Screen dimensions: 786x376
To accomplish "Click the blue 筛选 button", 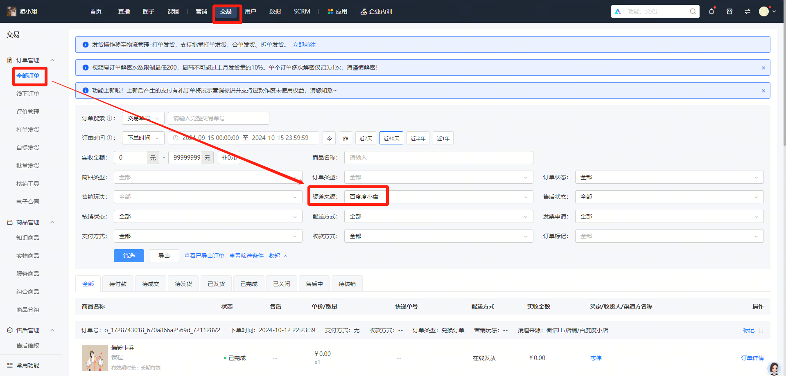I will (x=129, y=256).
